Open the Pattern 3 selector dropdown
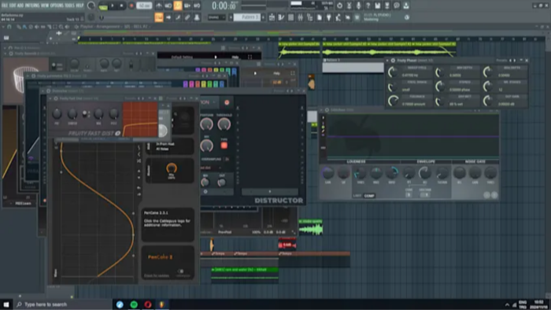The height and width of the screenshot is (310, 551). tap(246, 17)
